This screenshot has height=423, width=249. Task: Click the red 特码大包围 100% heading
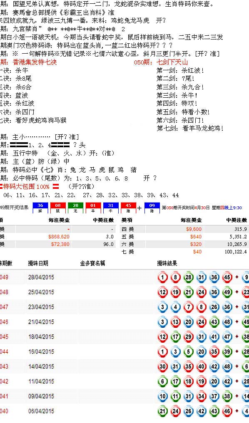pyautogui.click(x=26, y=186)
